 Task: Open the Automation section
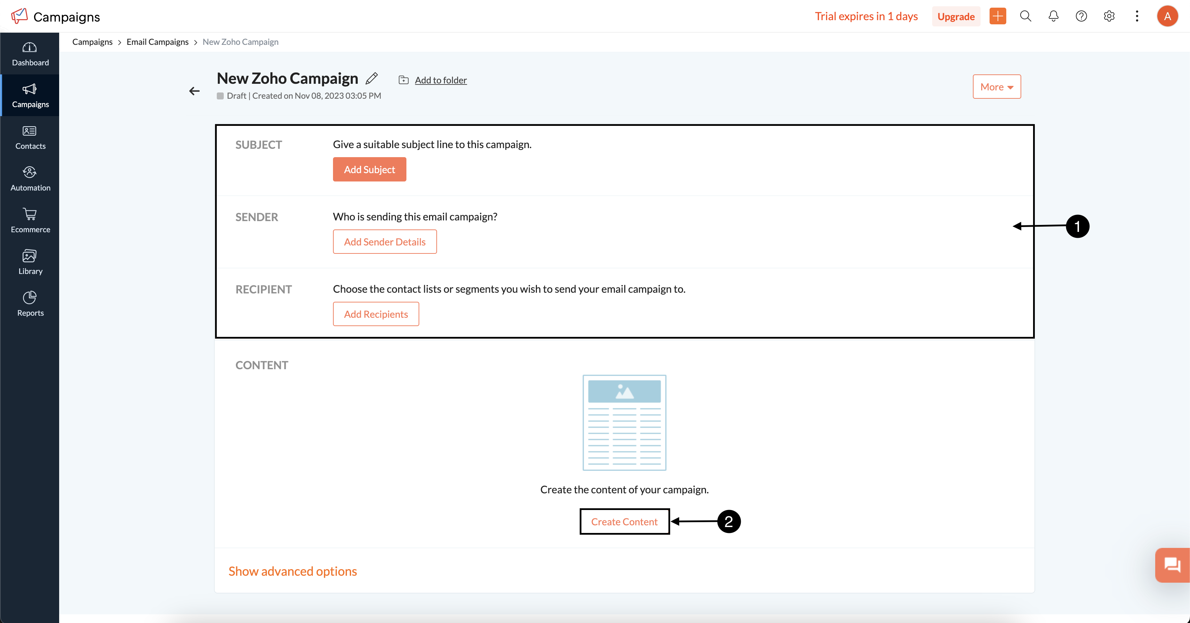(x=30, y=179)
